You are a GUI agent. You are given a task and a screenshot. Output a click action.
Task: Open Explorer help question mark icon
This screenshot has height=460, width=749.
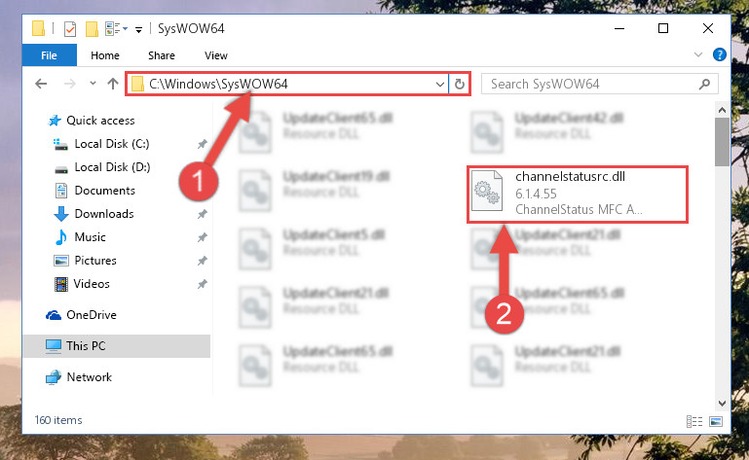(719, 54)
